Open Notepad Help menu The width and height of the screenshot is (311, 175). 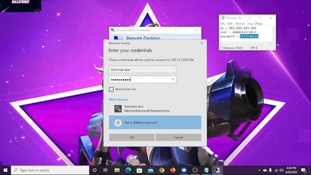[x=259, y=24]
